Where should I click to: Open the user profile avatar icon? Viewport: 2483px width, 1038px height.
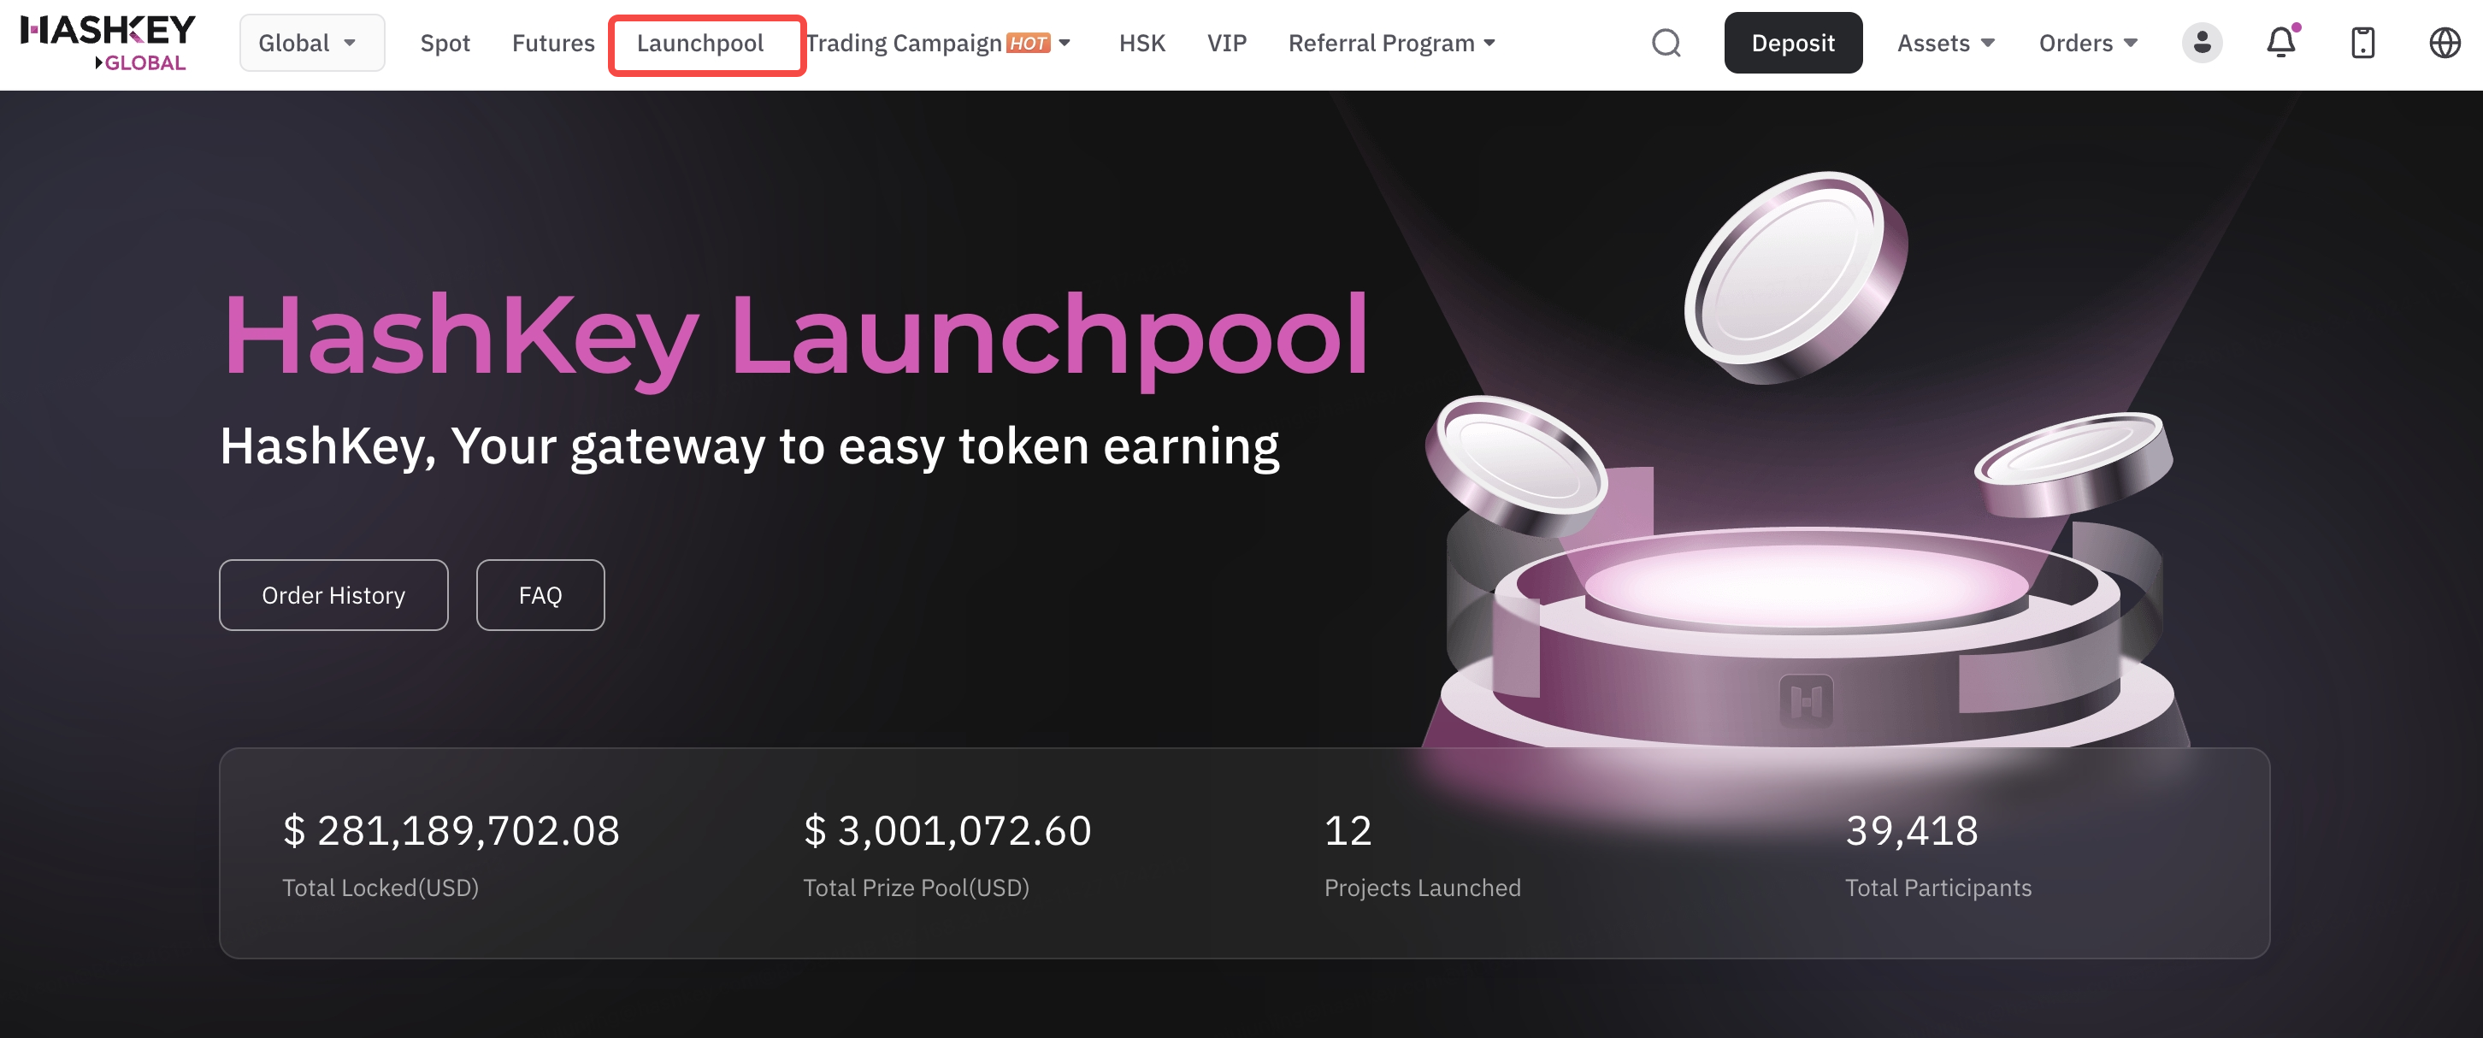2202,44
